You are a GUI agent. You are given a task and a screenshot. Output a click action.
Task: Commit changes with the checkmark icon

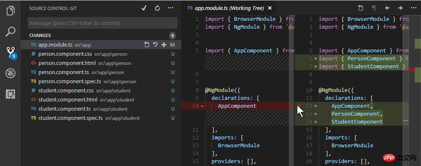[144, 8]
